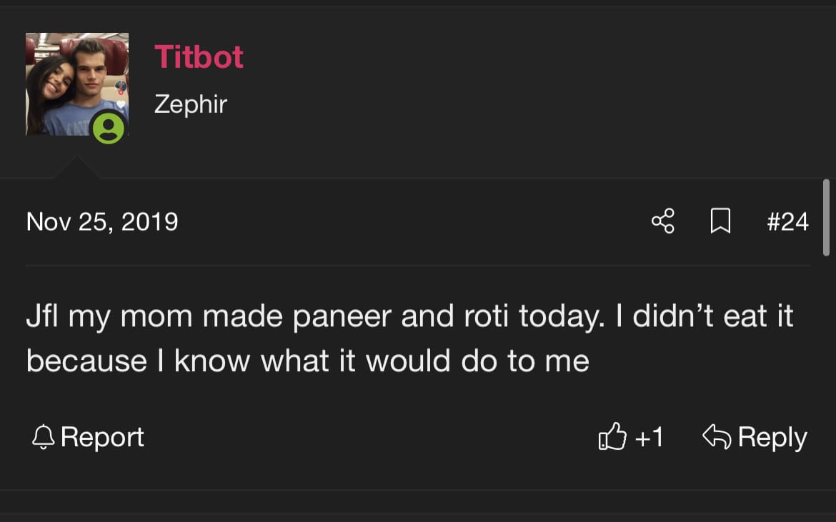Open the Titbot username link
Screen dimensions: 836x522
click(199, 57)
